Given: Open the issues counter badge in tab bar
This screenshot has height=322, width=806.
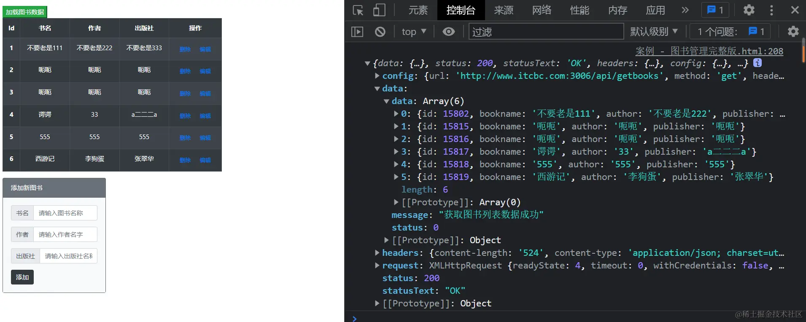Looking at the screenshot, I should coord(715,10).
